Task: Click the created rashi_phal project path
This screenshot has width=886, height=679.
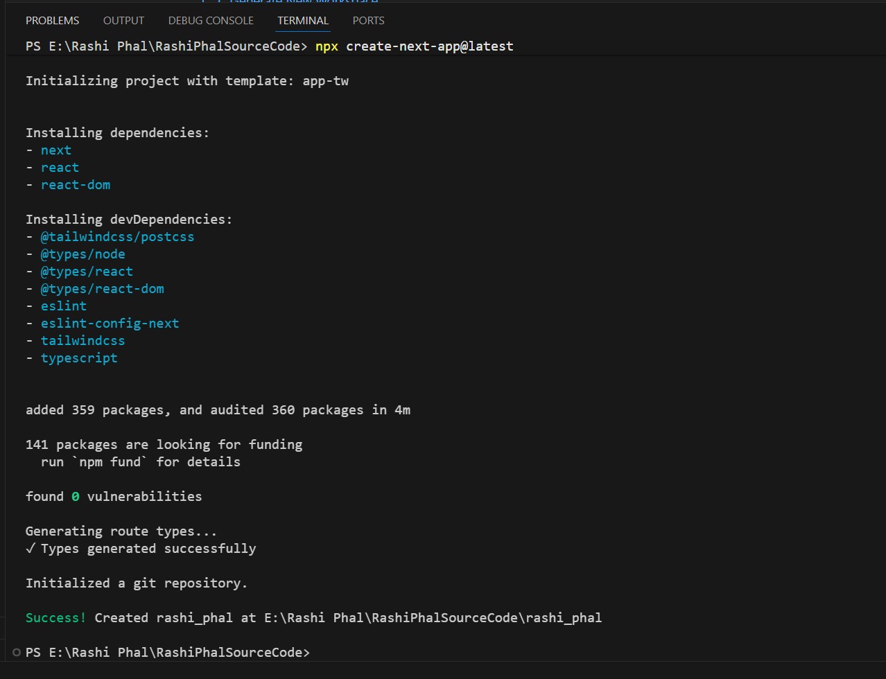Action: point(433,617)
